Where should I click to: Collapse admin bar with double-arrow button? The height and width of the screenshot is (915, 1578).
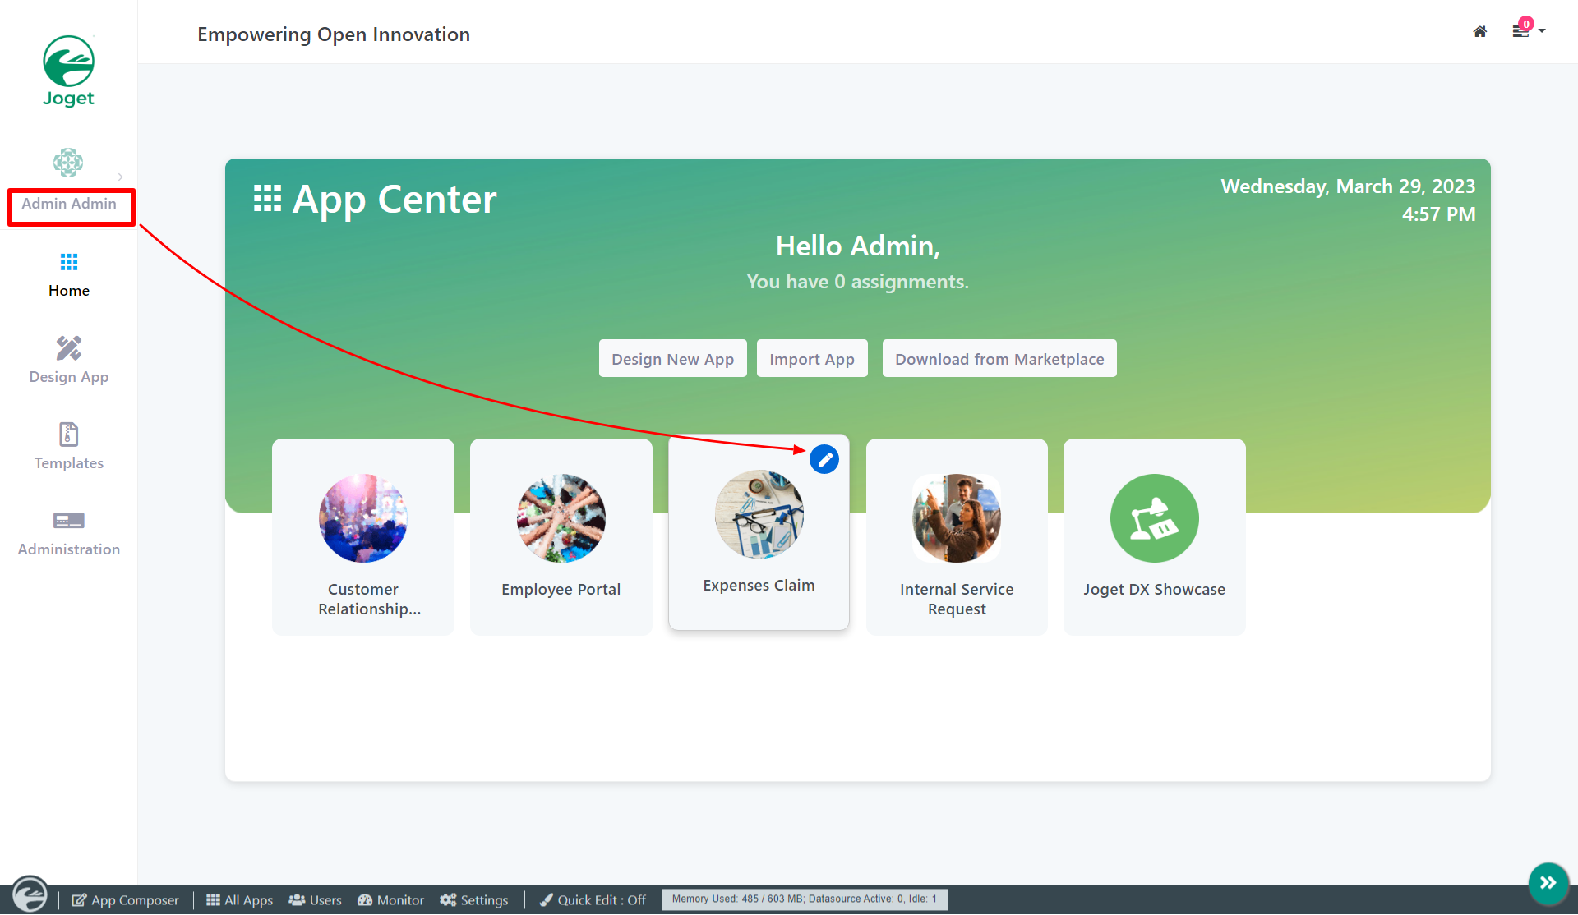click(x=1548, y=883)
